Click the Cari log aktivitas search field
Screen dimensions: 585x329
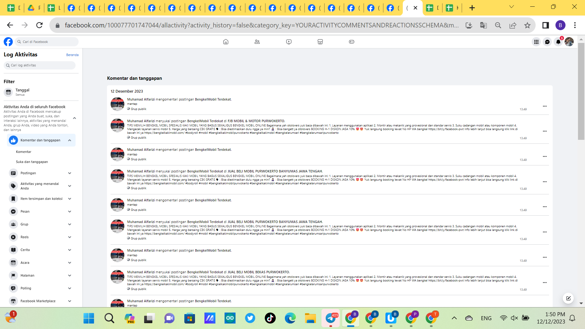pyautogui.click(x=40, y=65)
